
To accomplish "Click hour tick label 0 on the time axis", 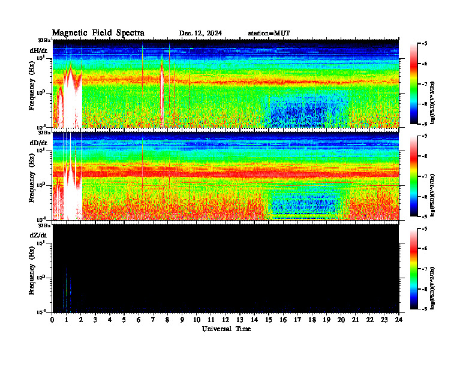I will point(52,320).
